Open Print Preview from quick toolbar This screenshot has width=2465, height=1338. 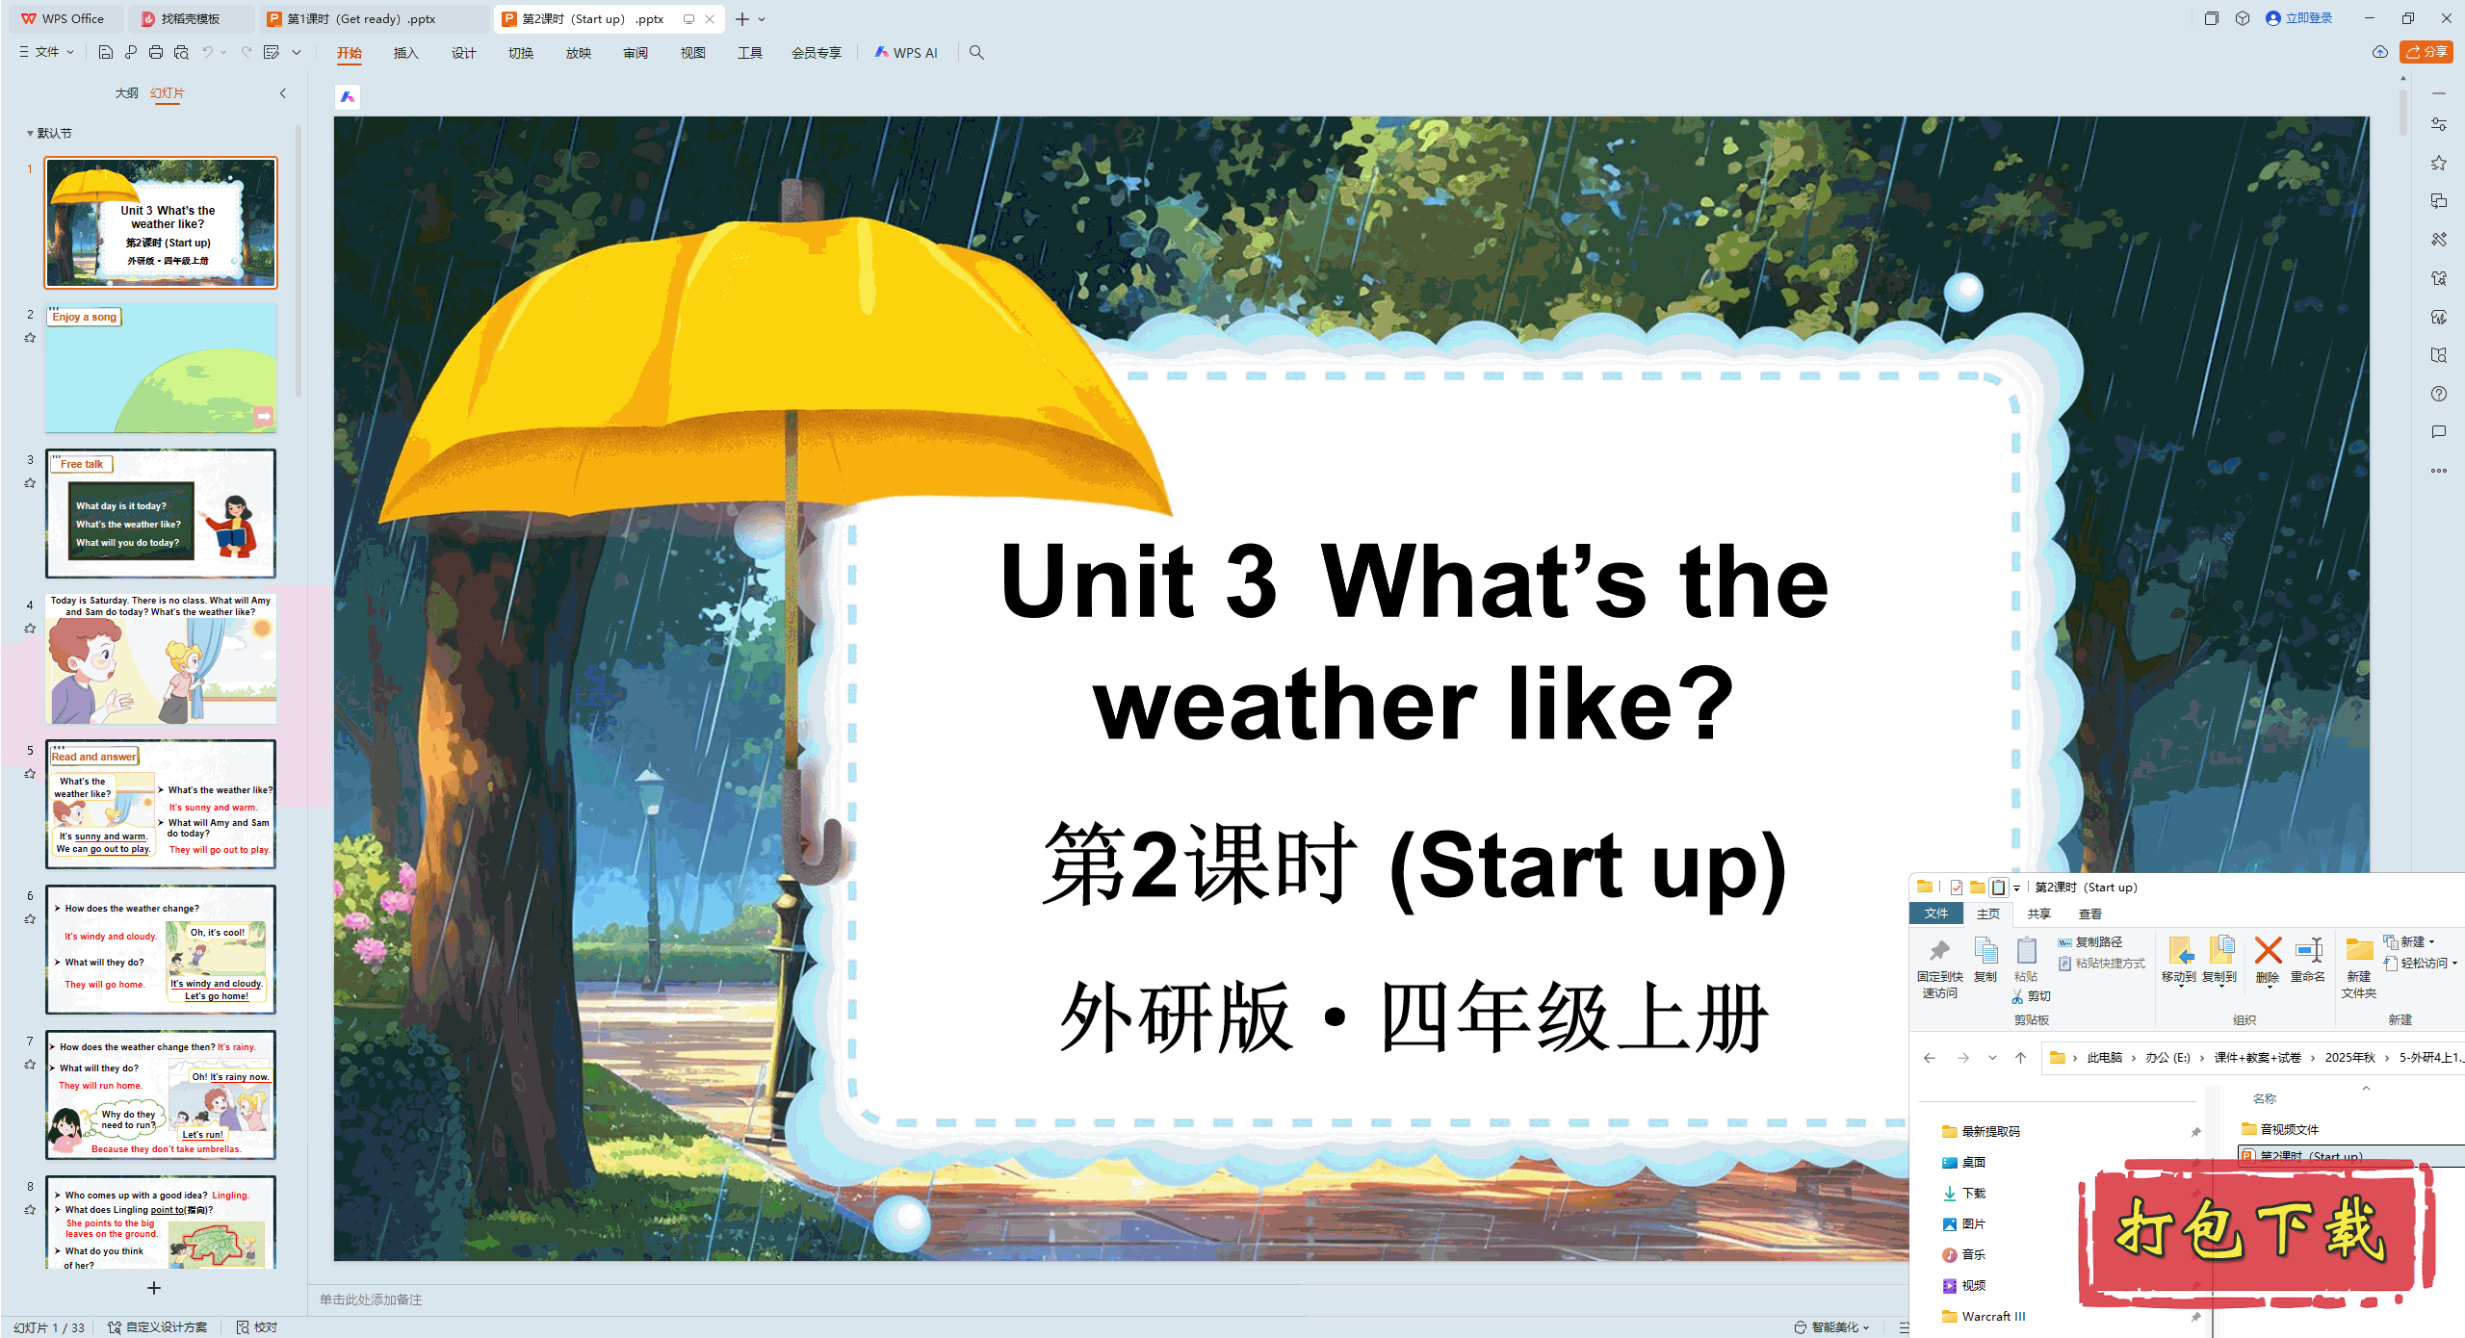pos(181,52)
